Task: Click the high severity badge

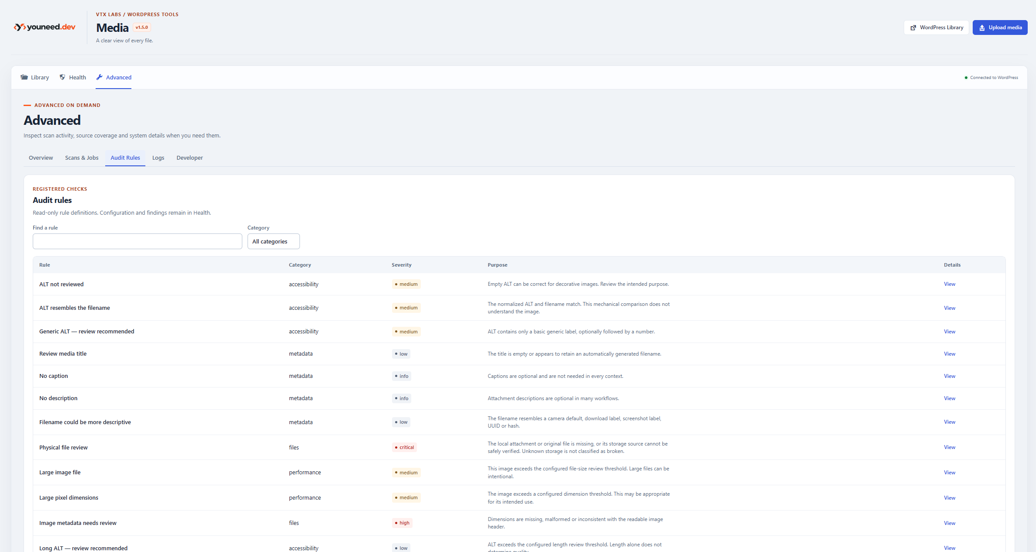Action: [x=402, y=523]
